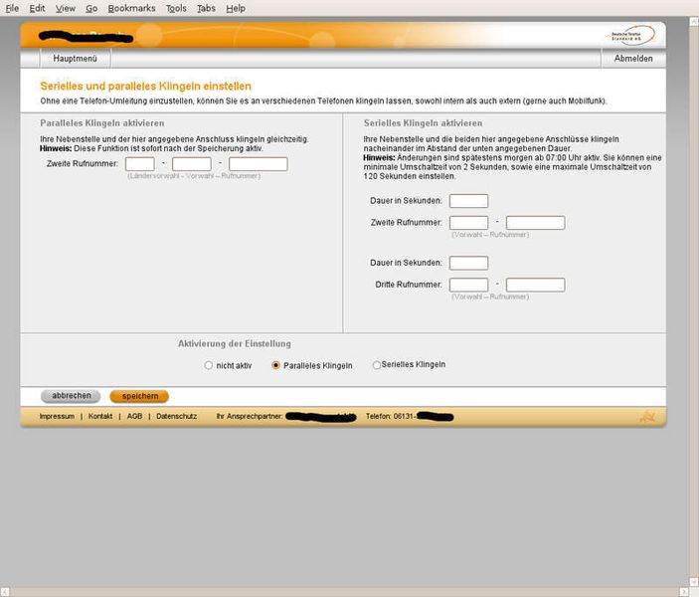Click '(Ländervorwahl - Vorwahl – Rufnummer)' hint text
Image resolution: width=699 pixels, height=597 pixels.
[x=194, y=176]
